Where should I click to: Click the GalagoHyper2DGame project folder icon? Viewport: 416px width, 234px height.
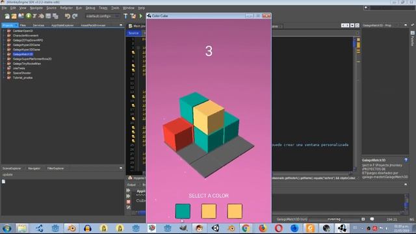(9, 45)
